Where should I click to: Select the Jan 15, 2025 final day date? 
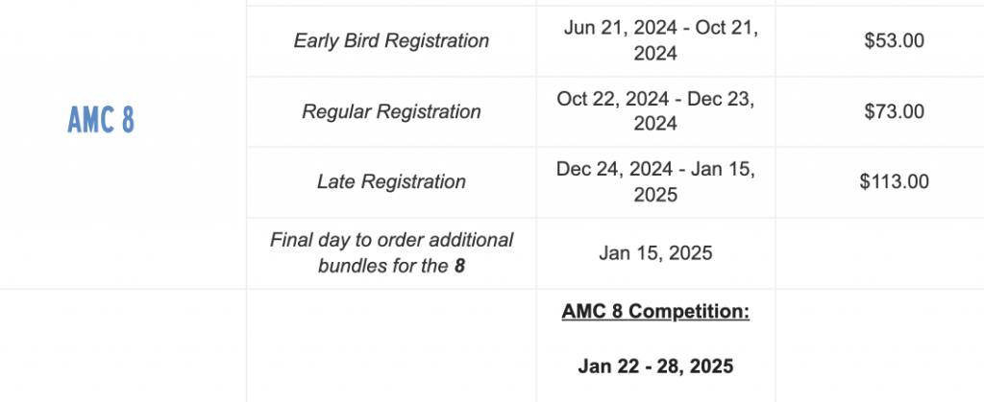click(x=655, y=253)
